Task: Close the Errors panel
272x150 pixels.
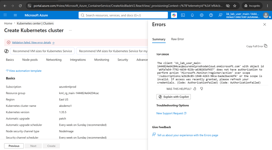Action: click(x=265, y=24)
